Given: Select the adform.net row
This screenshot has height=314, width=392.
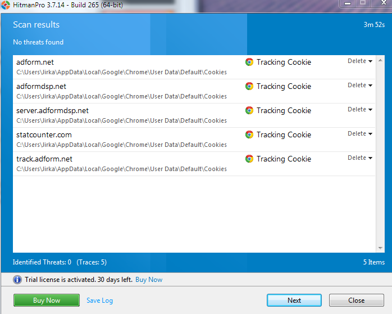Looking at the screenshot, I should pyautogui.click(x=194, y=67).
